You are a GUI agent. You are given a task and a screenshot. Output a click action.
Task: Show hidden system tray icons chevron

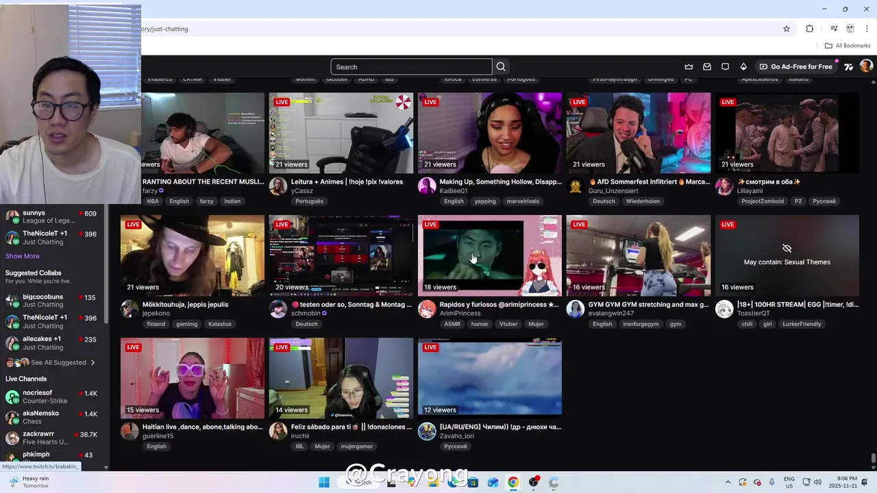coord(728,482)
